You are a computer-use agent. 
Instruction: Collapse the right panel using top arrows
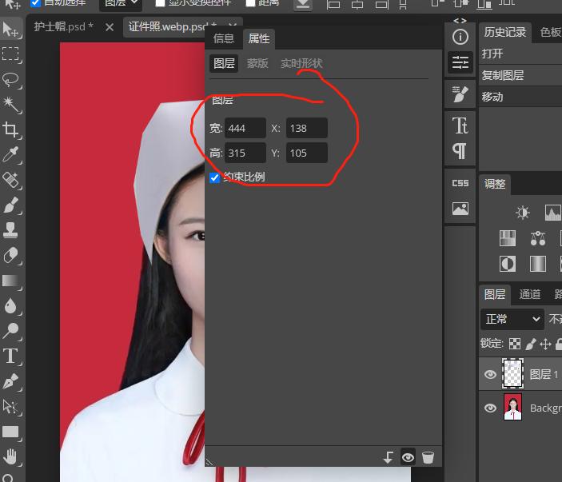(x=460, y=21)
